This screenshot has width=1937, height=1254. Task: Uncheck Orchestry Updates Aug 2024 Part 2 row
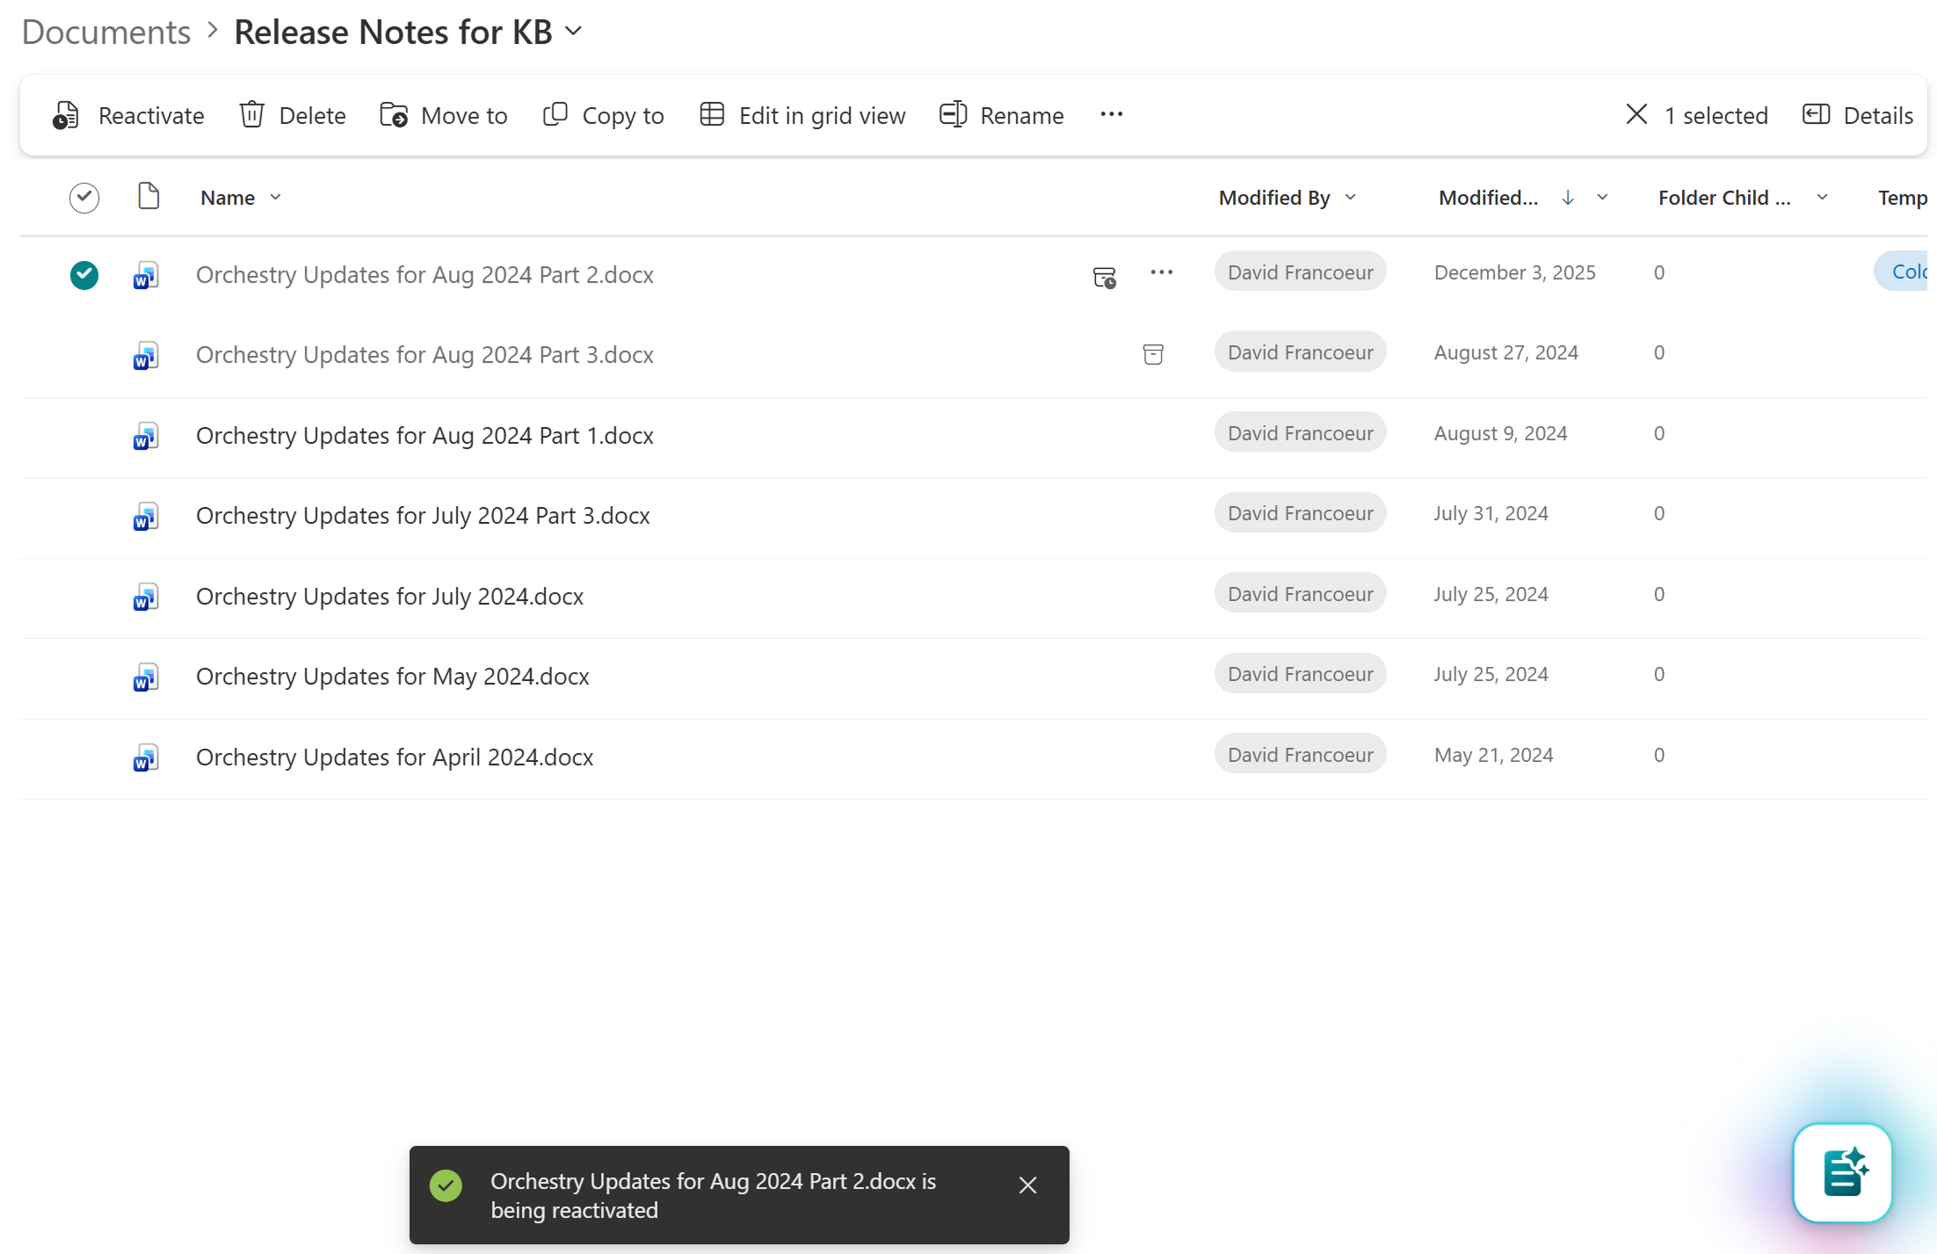84,274
